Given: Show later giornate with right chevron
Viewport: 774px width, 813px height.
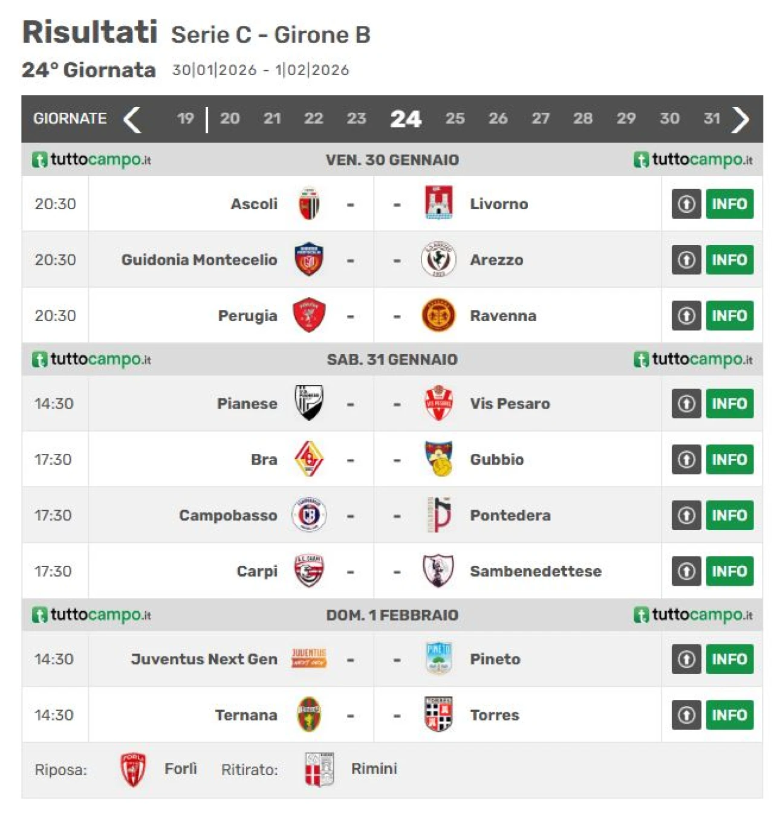Looking at the screenshot, I should [740, 119].
